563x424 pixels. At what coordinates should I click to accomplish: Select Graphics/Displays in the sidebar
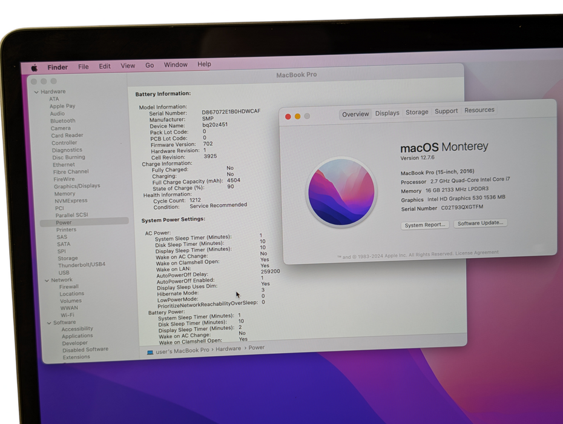click(77, 186)
